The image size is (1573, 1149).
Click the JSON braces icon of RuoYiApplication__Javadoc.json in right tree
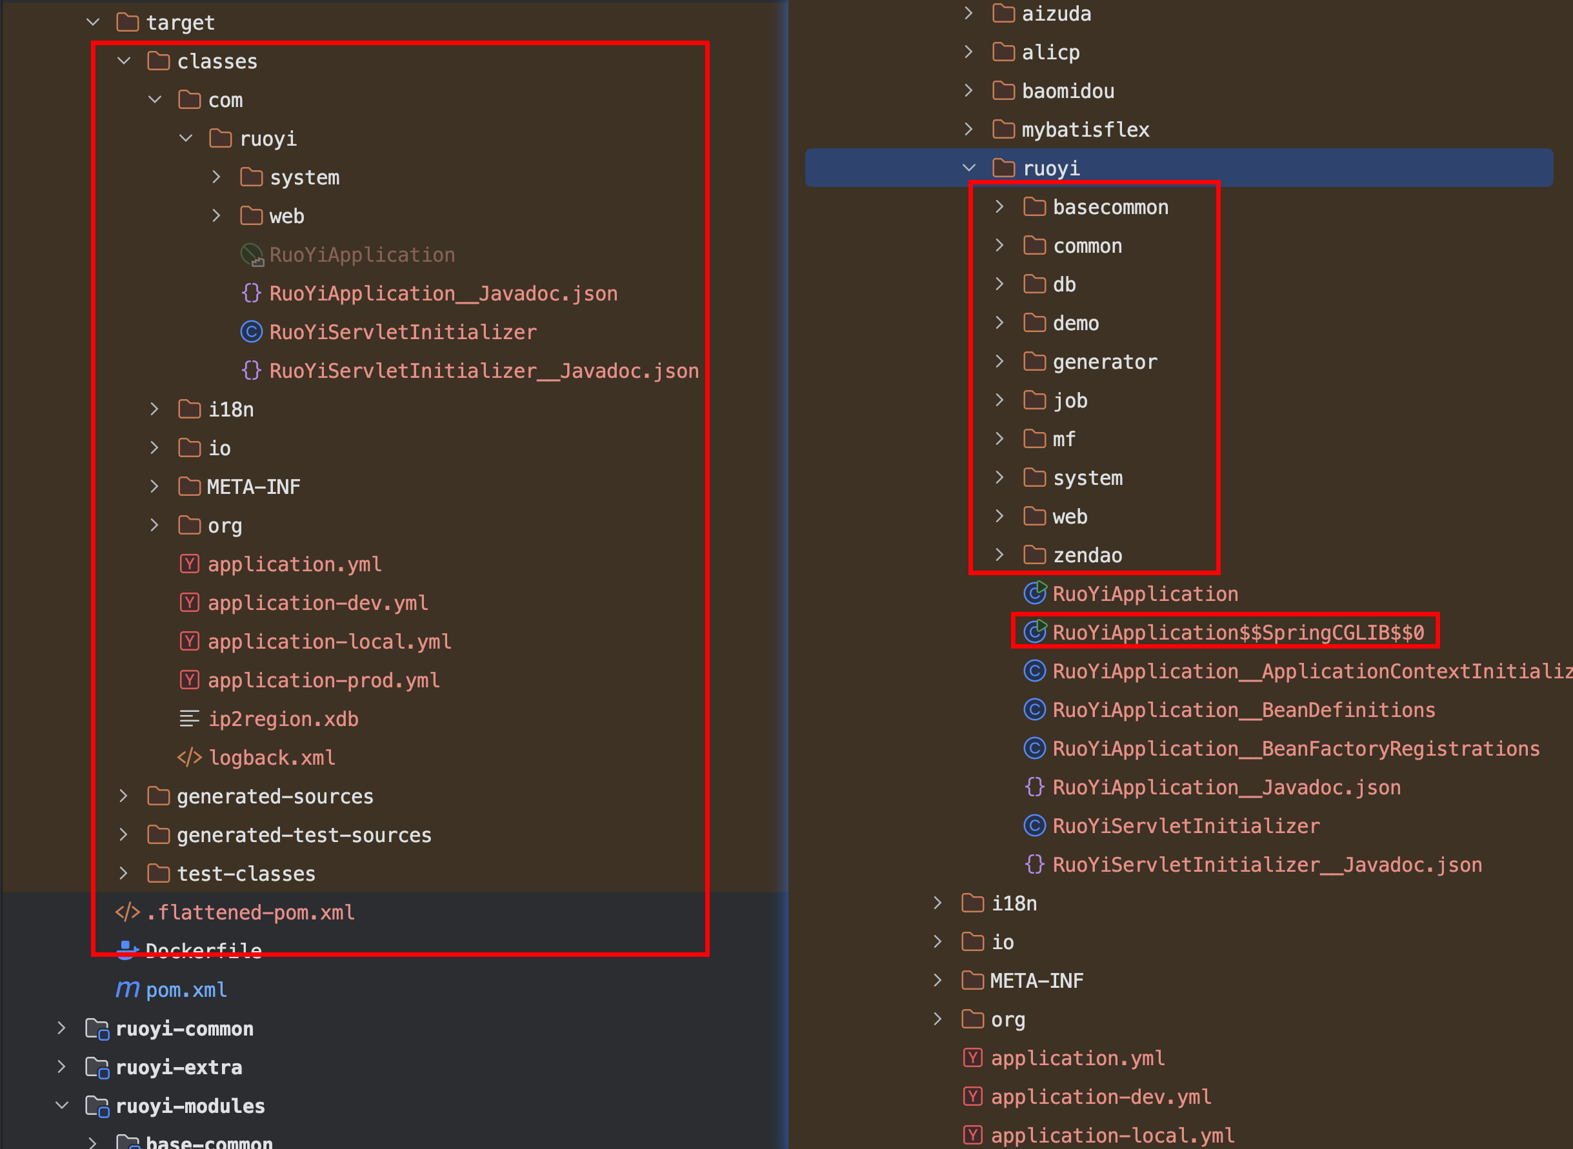tap(1034, 787)
